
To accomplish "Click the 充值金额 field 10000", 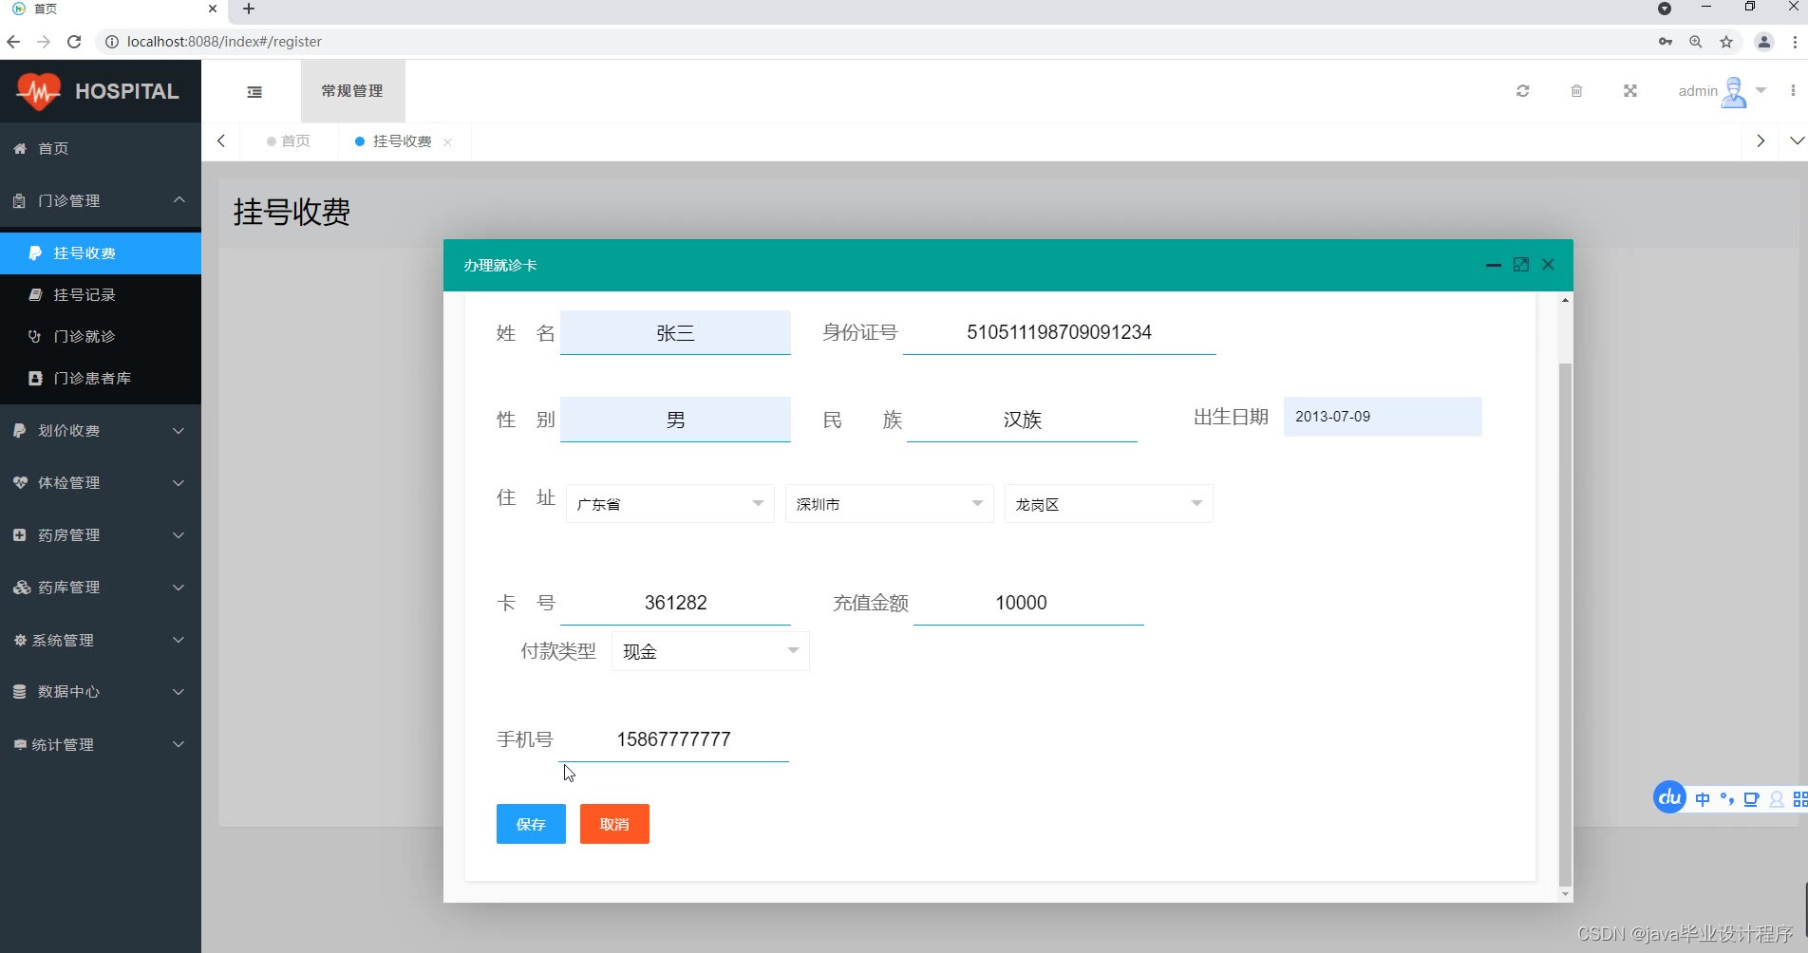I will [x=1028, y=603].
